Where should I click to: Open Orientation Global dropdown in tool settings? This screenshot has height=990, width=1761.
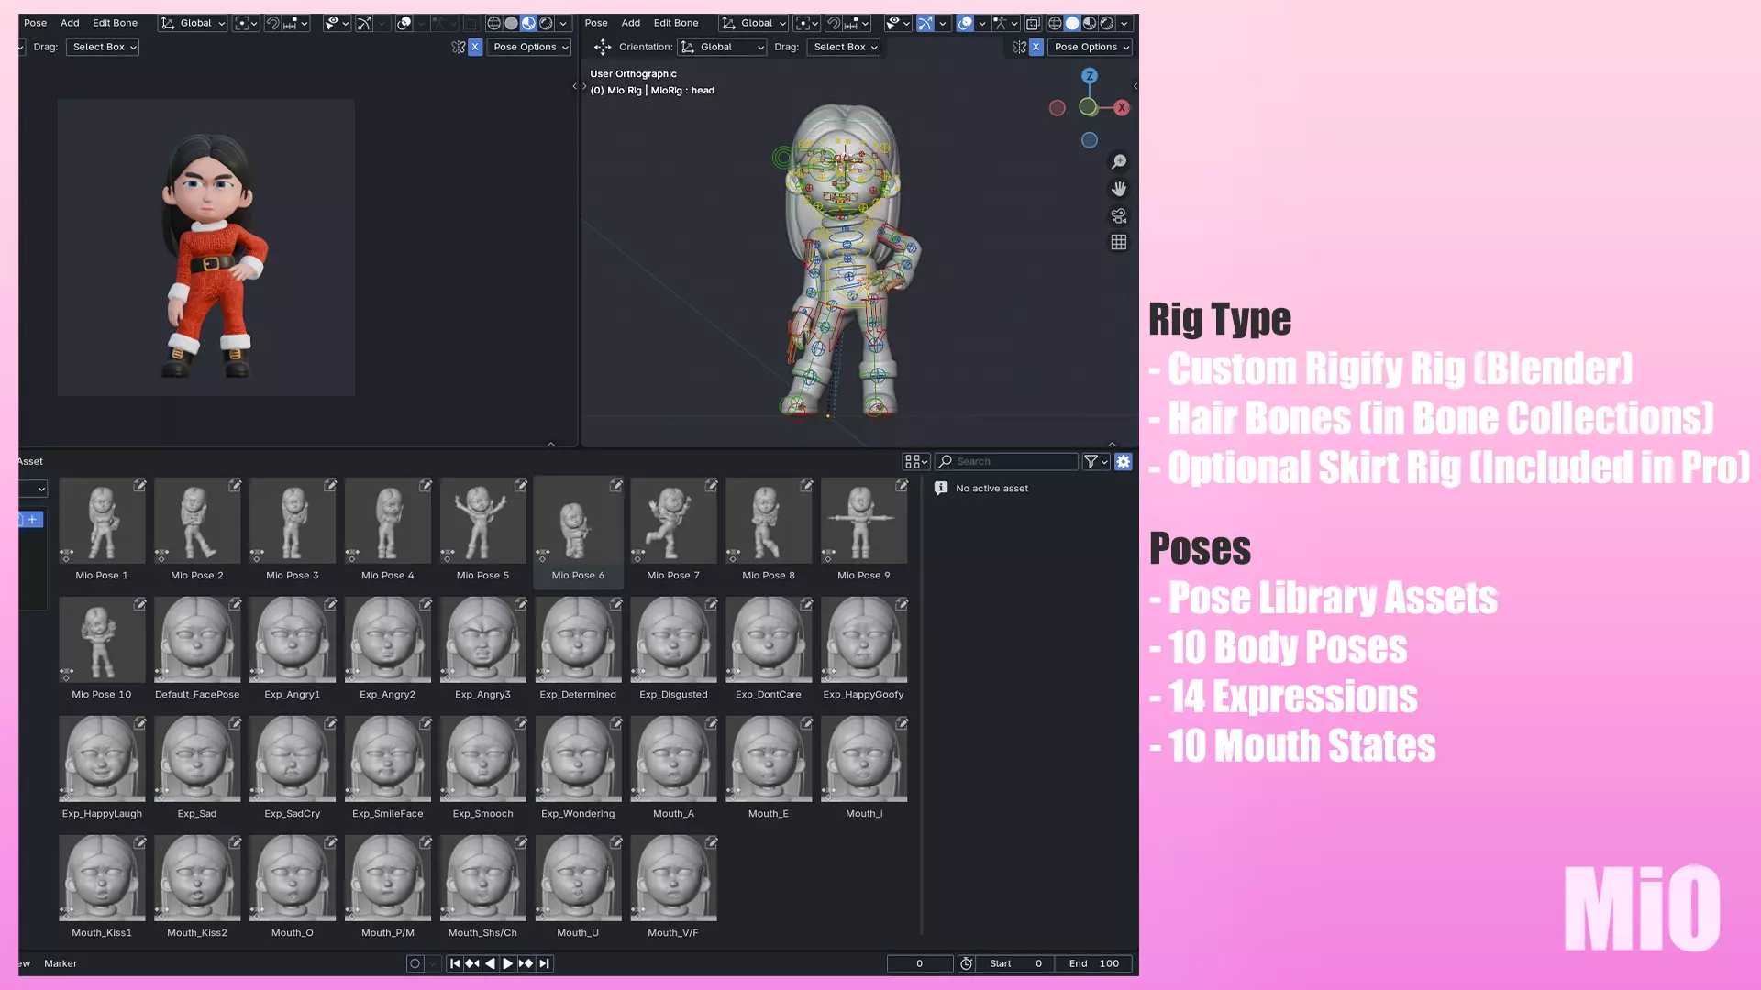(x=722, y=47)
